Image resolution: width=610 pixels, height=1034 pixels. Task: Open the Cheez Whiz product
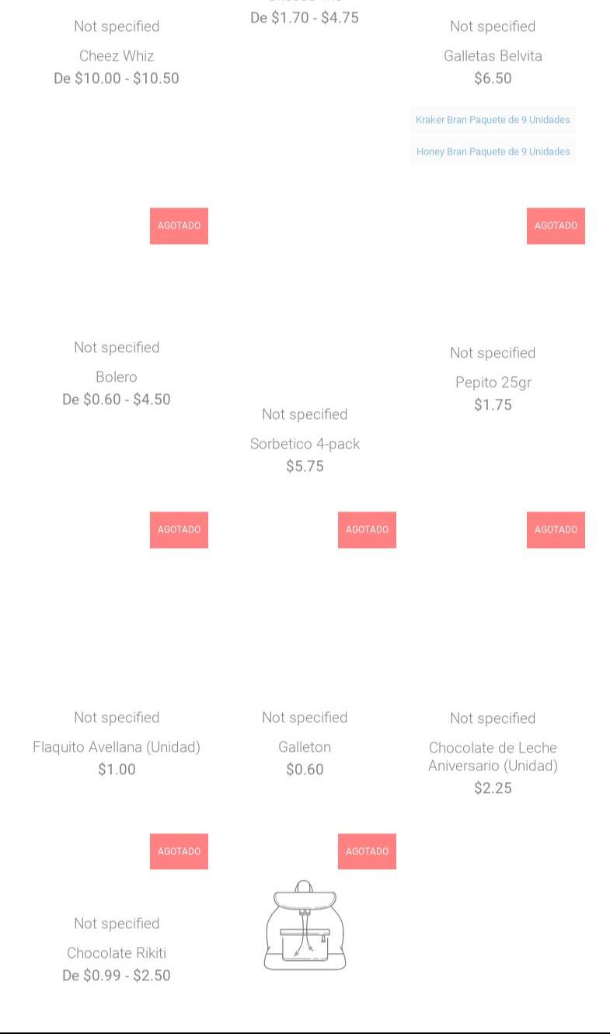click(117, 56)
